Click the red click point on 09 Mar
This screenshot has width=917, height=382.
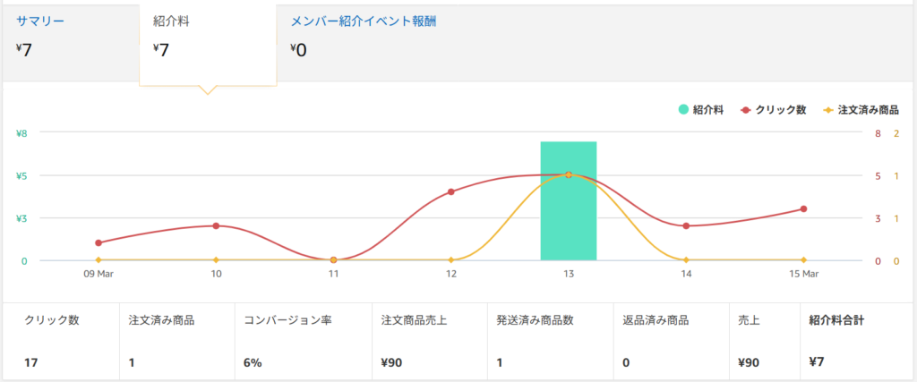pos(99,242)
